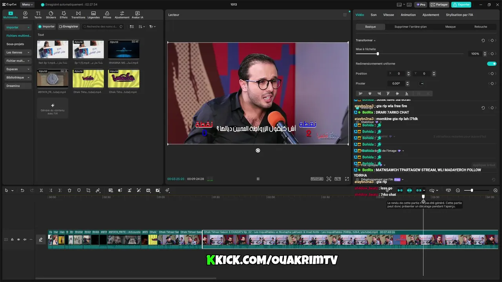Click the Enregistrer button
Viewport: 502px width, 282px height.
tap(69, 27)
